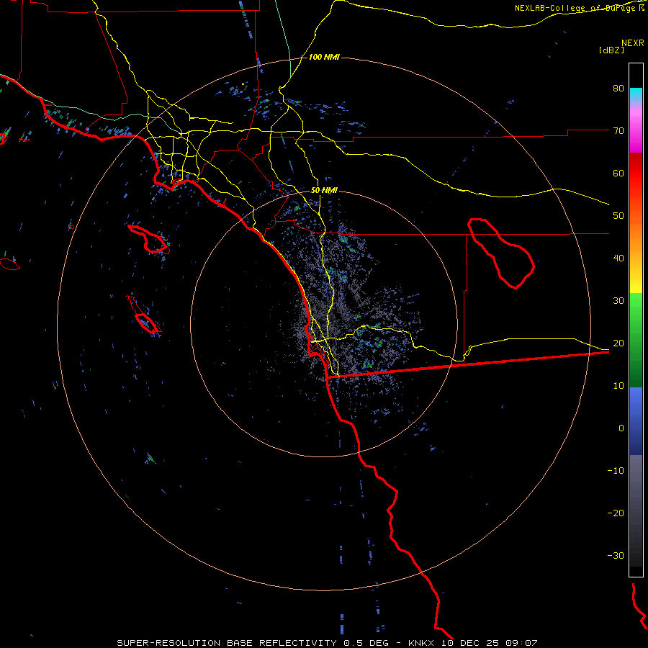Click the -20 value on dBZ scale
This screenshot has height=648, width=648.
(616, 513)
